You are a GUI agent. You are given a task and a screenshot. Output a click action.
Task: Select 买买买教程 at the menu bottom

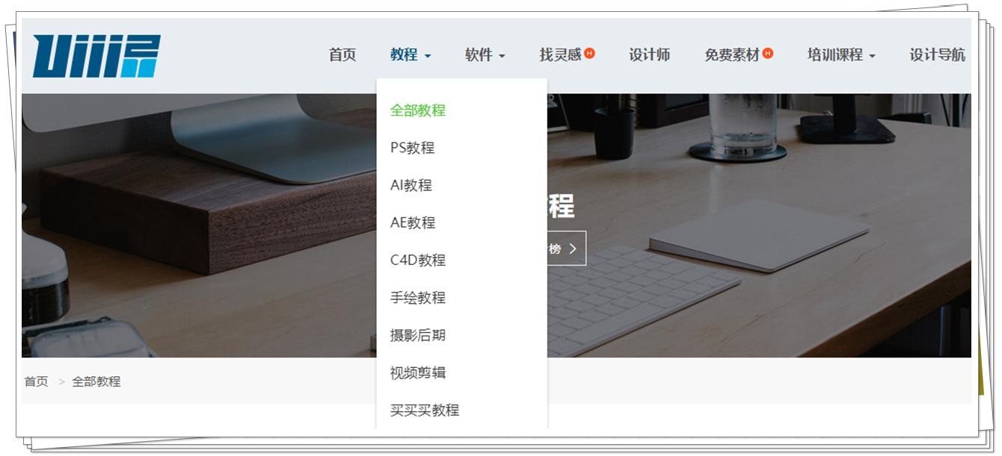pyautogui.click(x=425, y=410)
